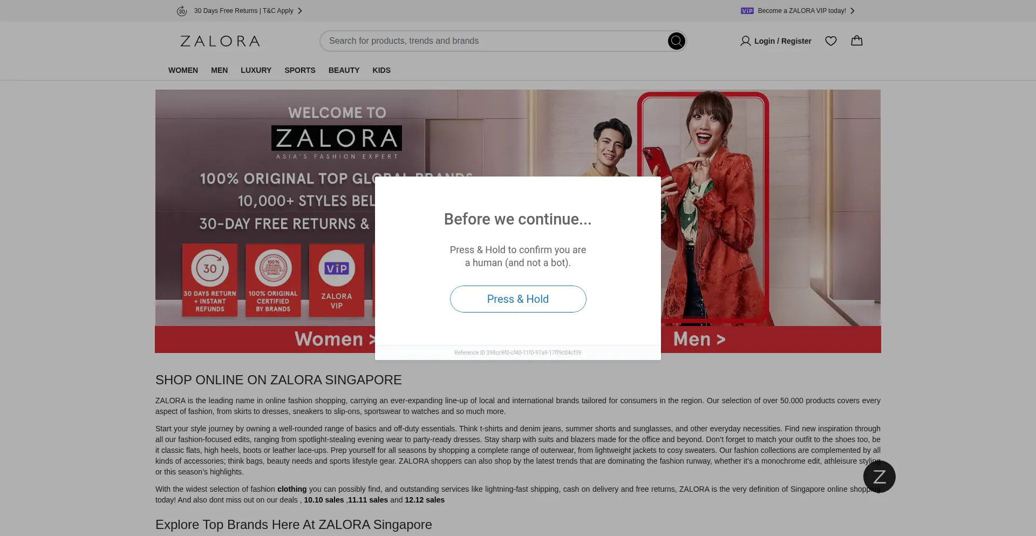The image size is (1036, 536).
Task: Select the KIDS menu item
Action: (x=381, y=70)
